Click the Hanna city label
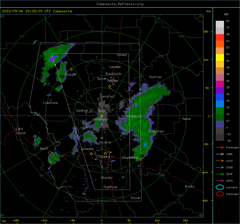Screen dimensions: 240x224 click(x=186, y=119)
